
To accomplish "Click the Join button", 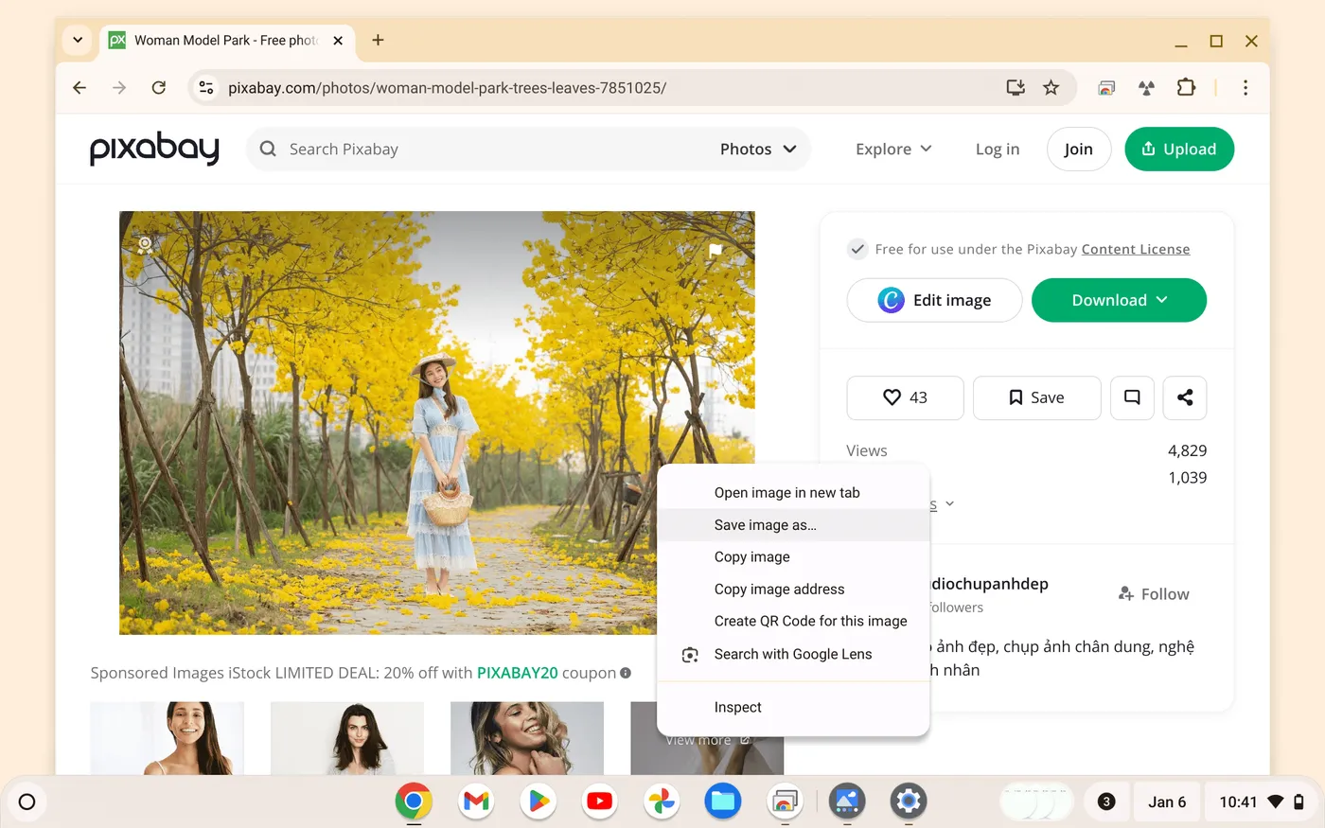I will tap(1078, 149).
